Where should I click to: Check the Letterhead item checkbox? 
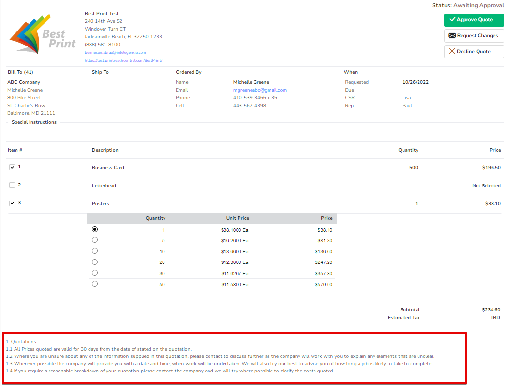(12, 185)
